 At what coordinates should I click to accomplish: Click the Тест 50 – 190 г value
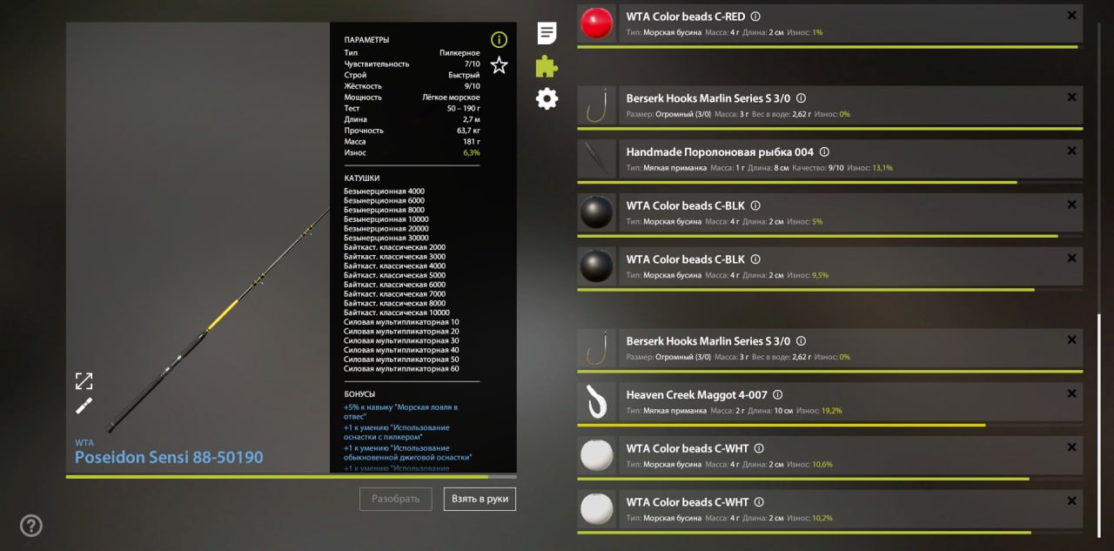463,108
